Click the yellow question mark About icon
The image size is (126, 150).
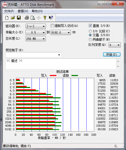[45, 18]
